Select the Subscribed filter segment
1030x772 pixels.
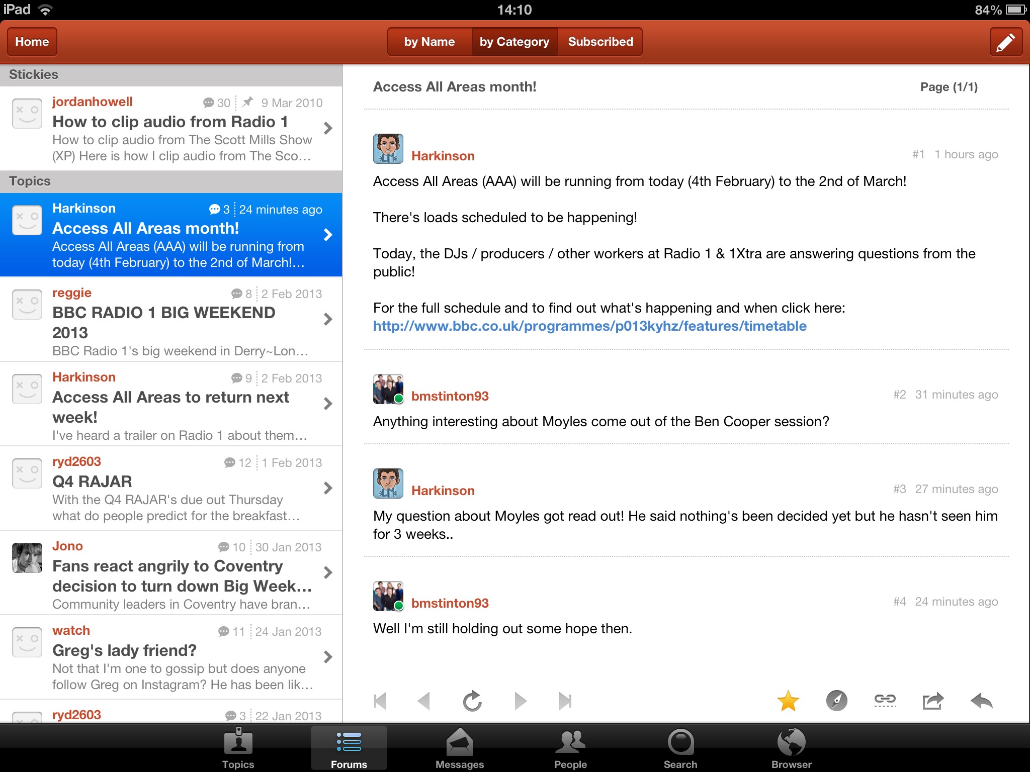pyautogui.click(x=600, y=42)
